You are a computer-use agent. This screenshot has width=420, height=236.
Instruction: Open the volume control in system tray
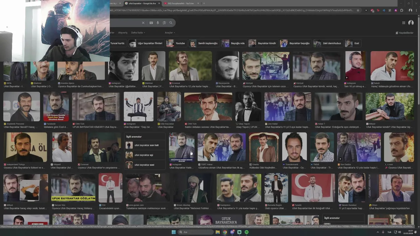click(x=399, y=232)
